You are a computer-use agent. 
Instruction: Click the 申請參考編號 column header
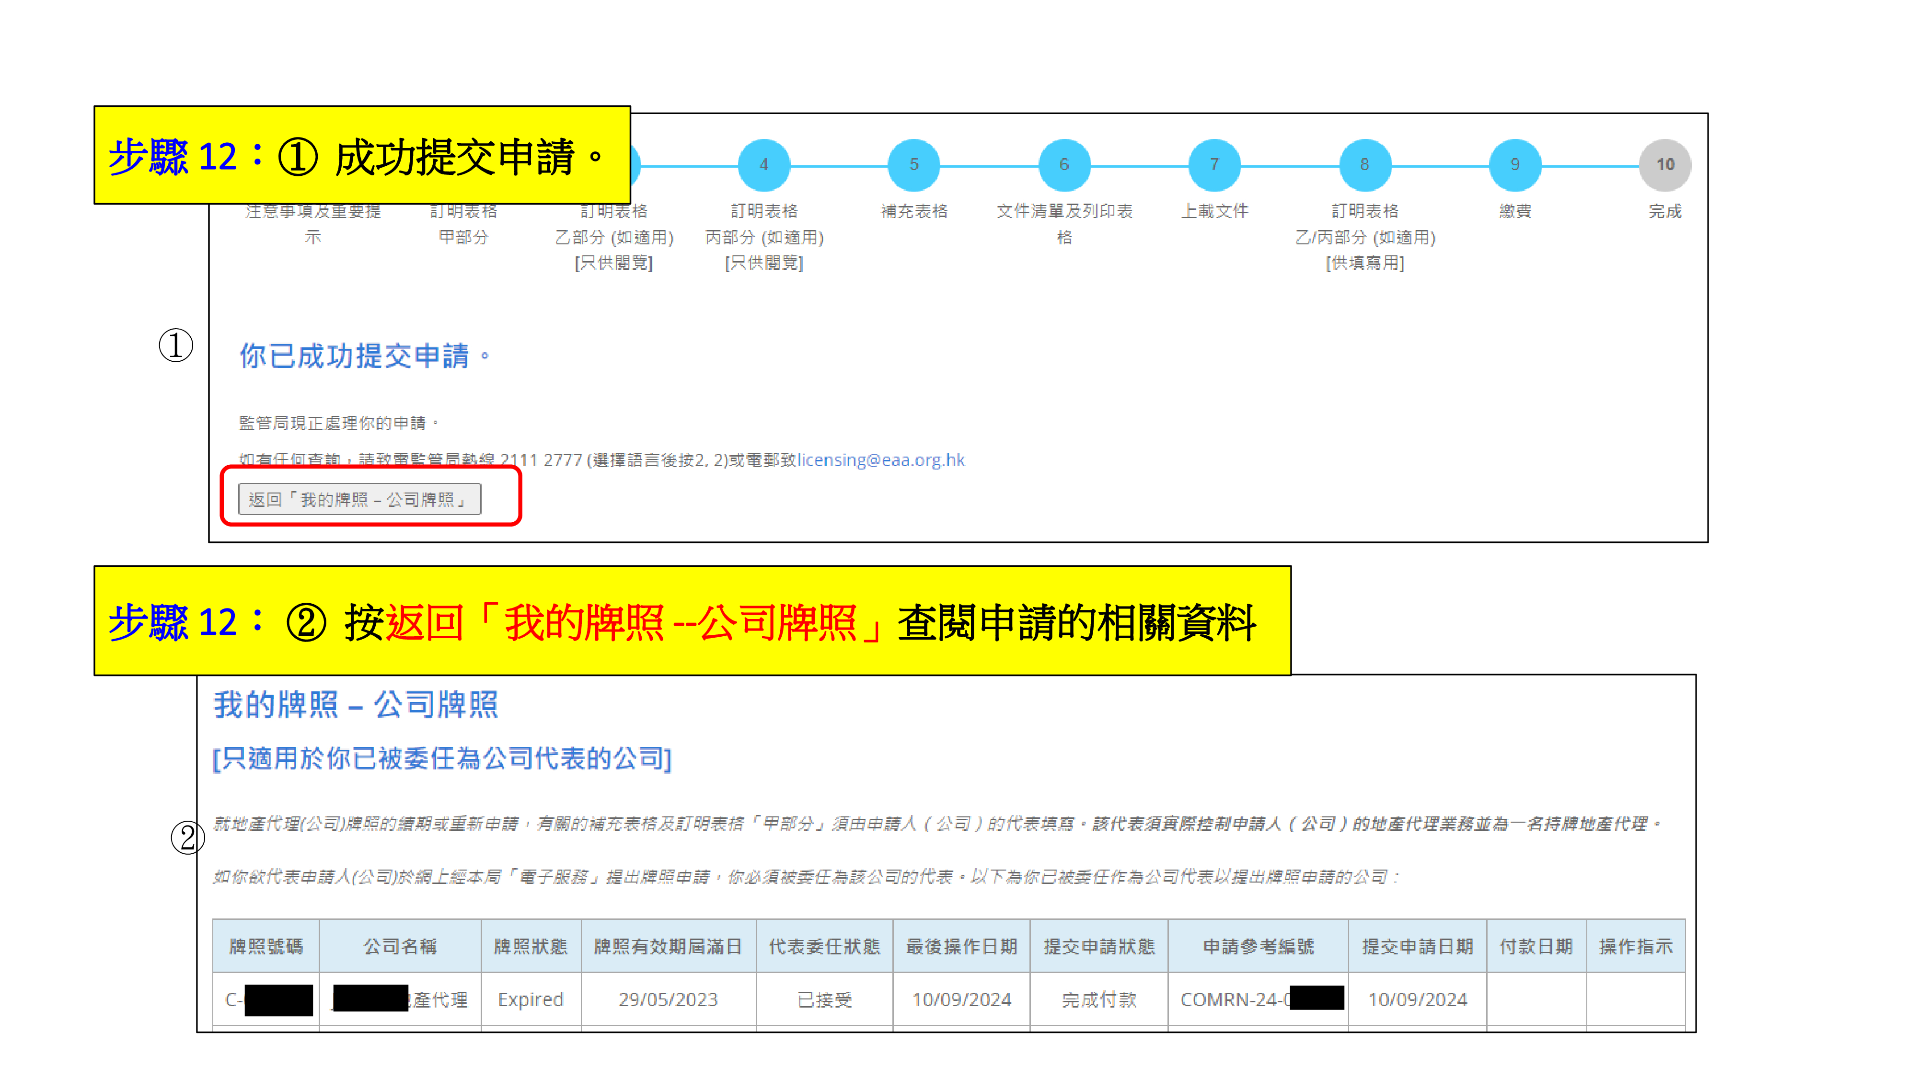(1259, 946)
